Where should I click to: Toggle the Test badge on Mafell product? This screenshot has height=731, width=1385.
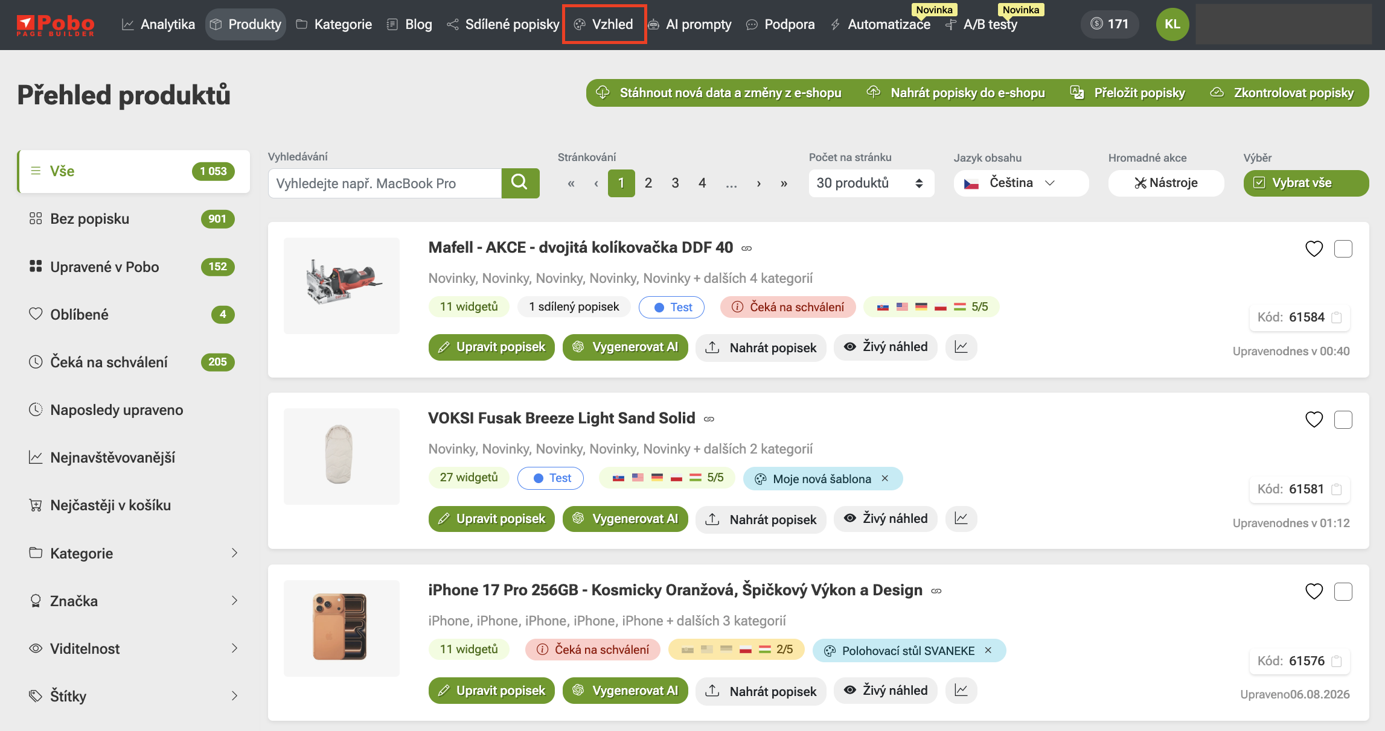click(x=671, y=307)
